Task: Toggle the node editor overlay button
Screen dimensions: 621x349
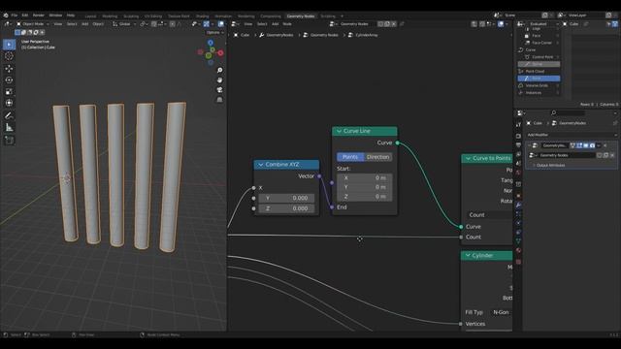Action: [501, 24]
